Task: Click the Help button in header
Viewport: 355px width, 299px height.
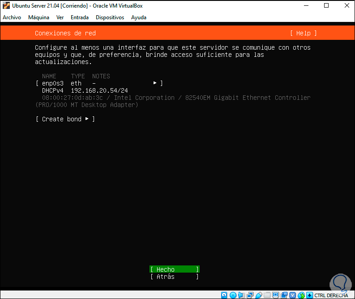Action: tap(304, 33)
